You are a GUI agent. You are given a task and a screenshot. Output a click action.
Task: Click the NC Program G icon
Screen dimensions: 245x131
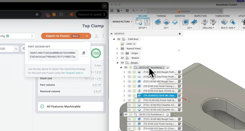pyautogui.click(x=147, y=22)
